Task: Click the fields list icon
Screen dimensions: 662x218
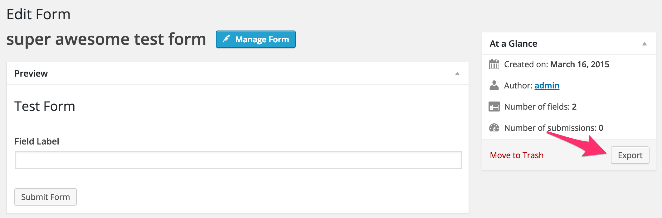Action: click(494, 107)
